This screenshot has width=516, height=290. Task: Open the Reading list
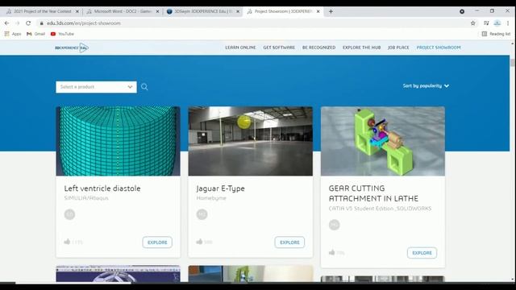tap(496, 34)
